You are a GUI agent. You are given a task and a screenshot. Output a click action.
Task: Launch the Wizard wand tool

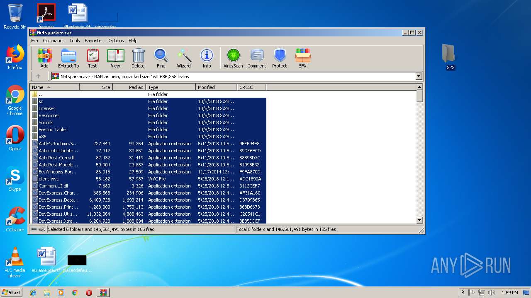click(x=184, y=58)
